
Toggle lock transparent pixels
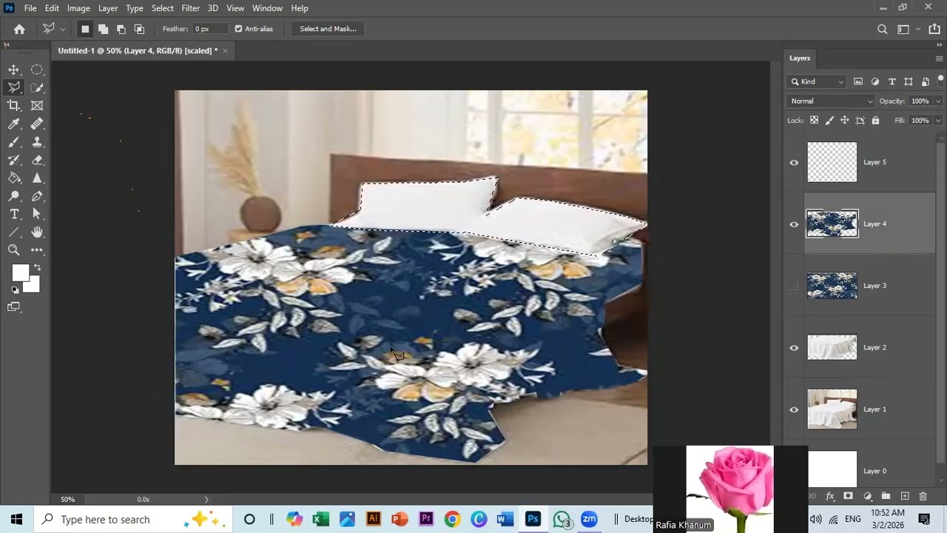(x=814, y=120)
